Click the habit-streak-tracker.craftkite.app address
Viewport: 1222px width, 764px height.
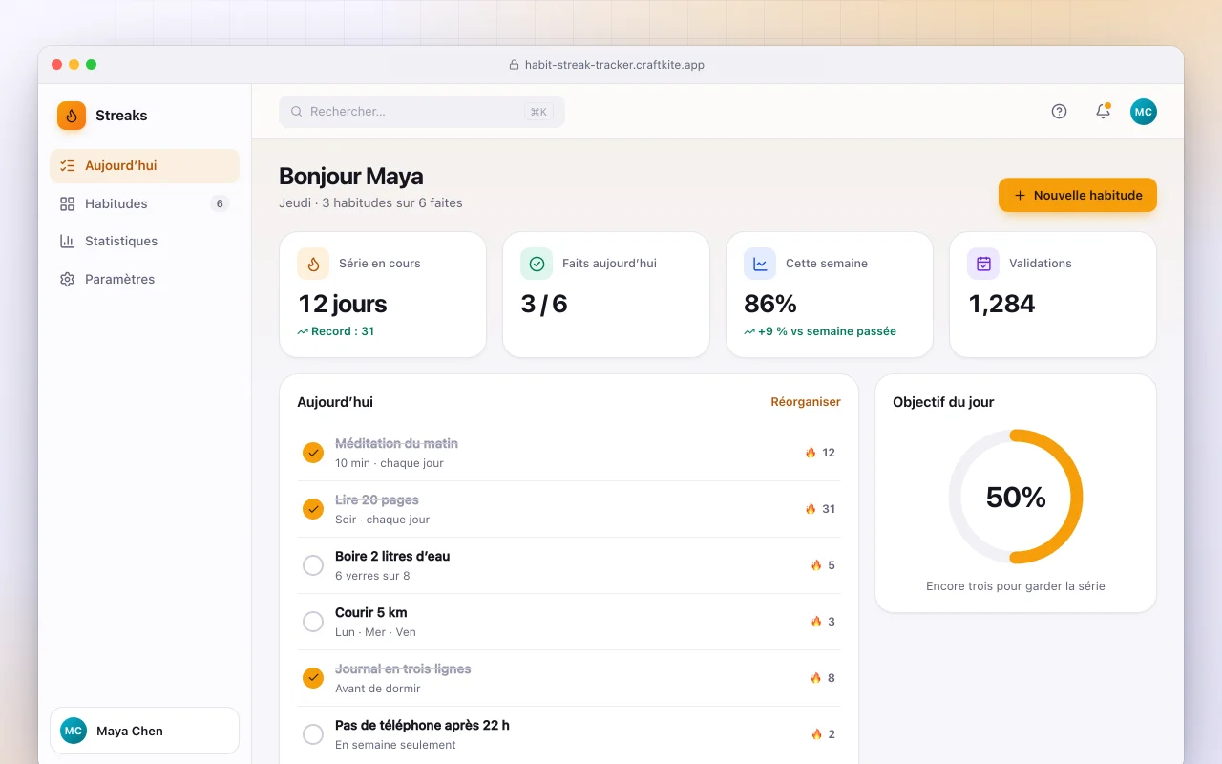(615, 65)
